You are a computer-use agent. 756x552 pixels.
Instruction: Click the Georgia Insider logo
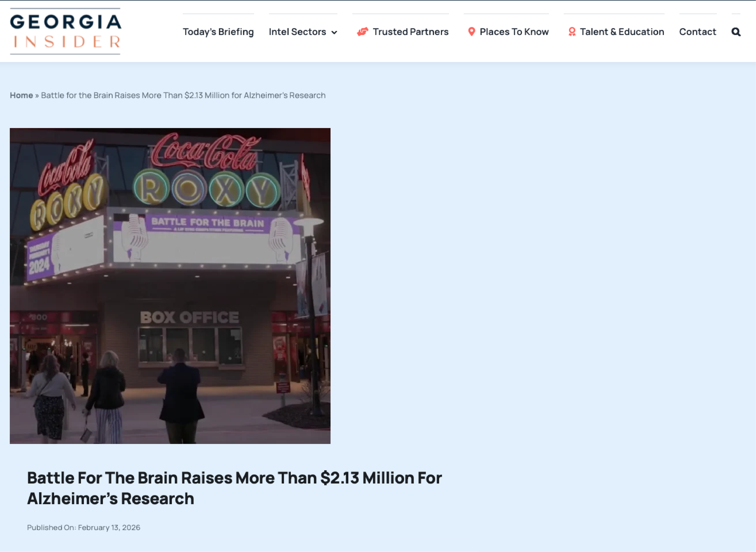(66, 31)
